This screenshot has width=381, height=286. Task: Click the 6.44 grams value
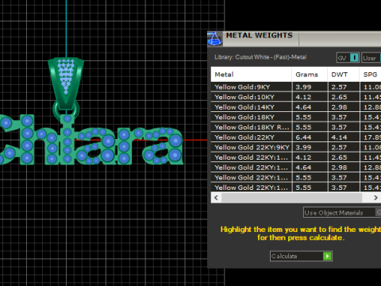coord(303,137)
